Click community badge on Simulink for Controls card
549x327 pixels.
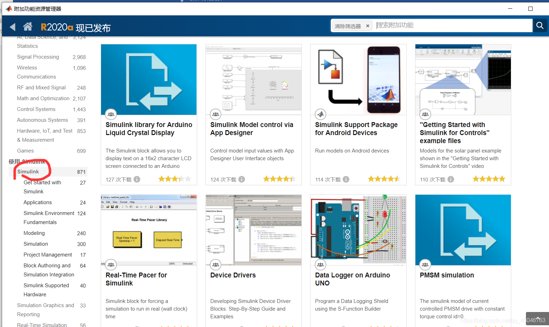point(425,114)
